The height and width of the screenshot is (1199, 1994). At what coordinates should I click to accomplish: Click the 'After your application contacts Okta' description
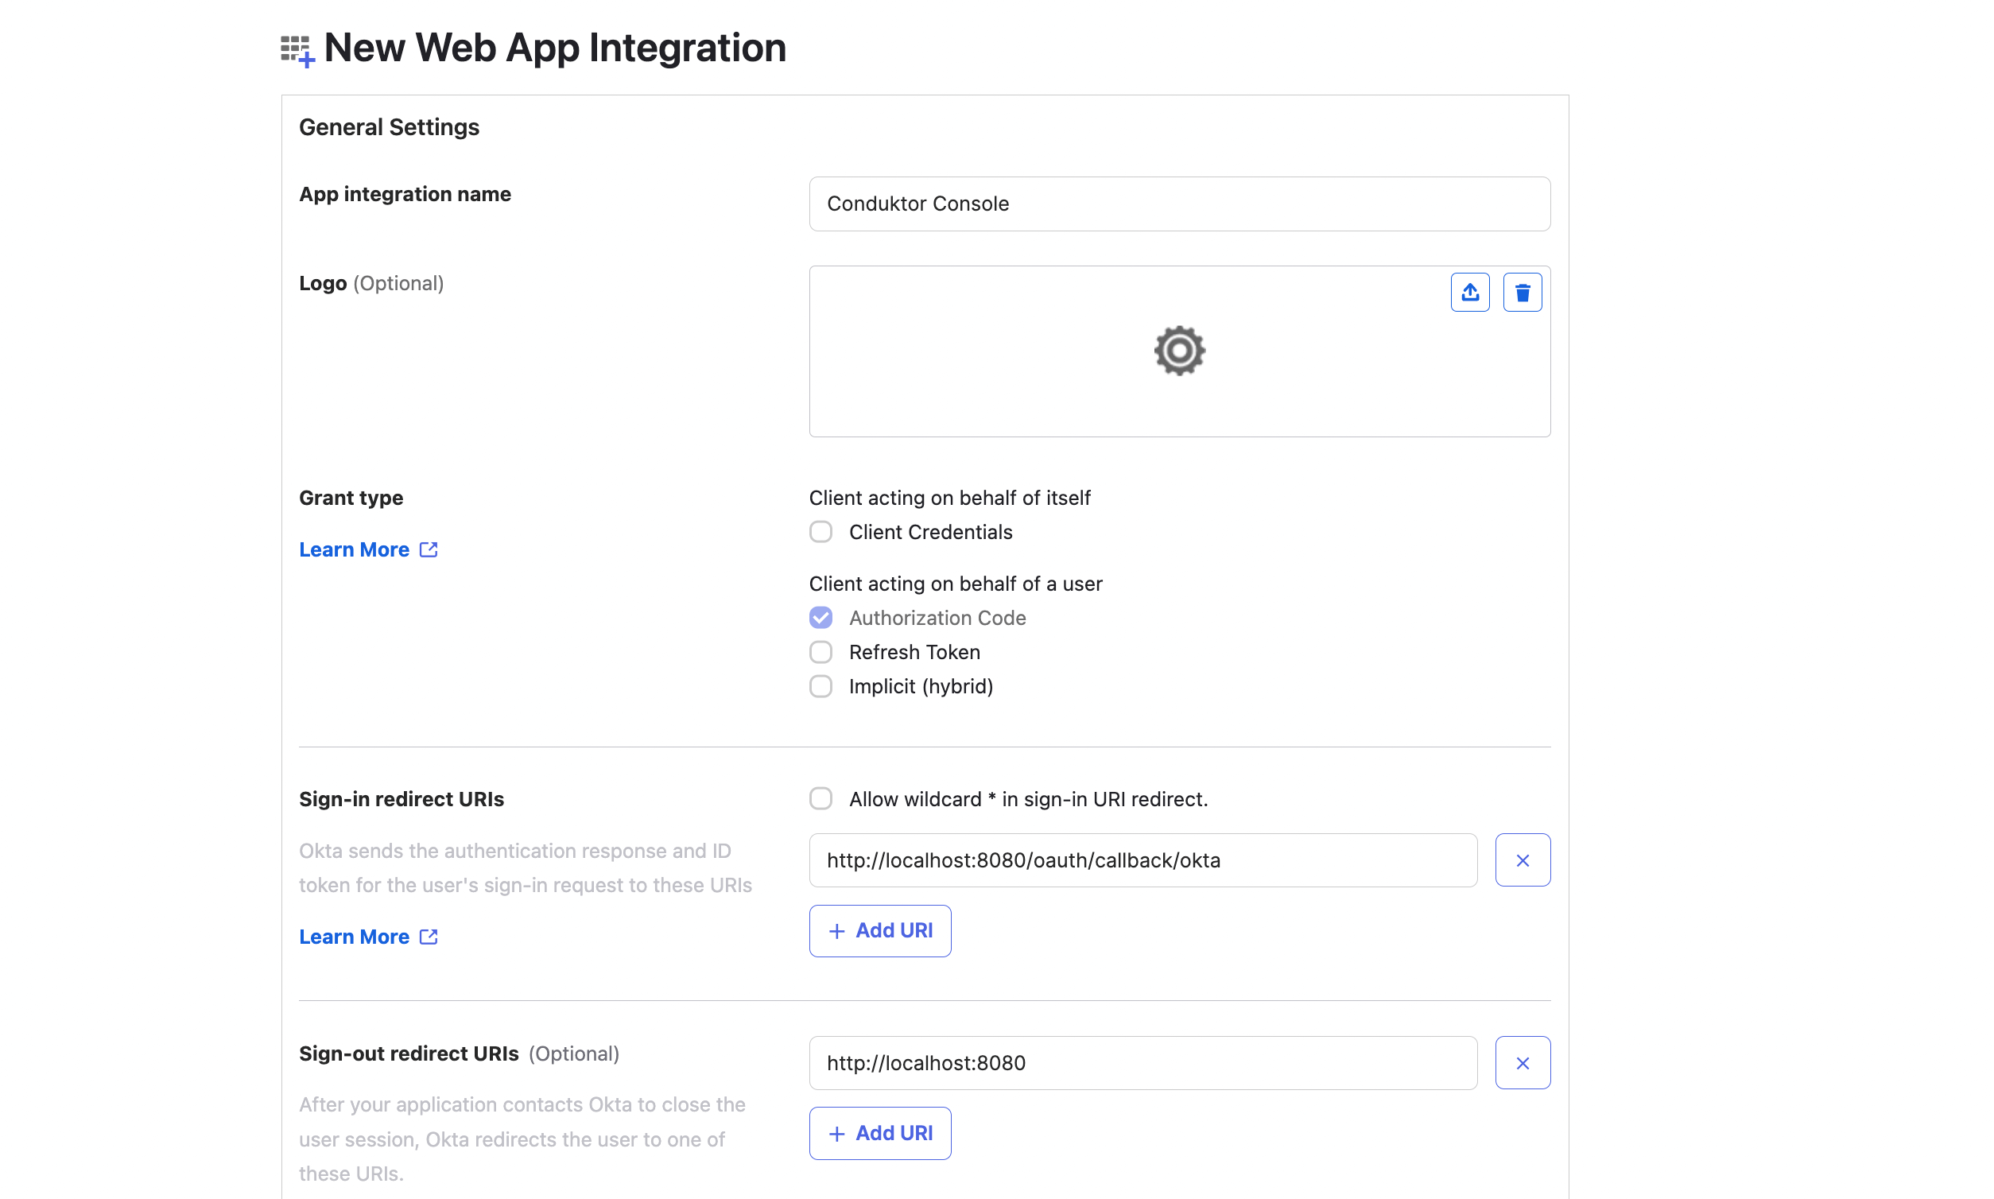[x=522, y=1139]
